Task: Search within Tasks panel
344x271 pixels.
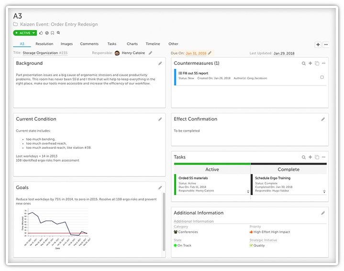Action: pyautogui.click(x=304, y=157)
